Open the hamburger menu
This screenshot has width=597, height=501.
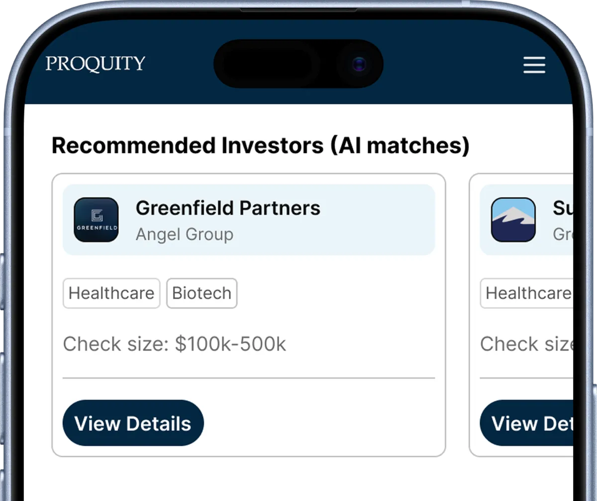tap(534, 65)
